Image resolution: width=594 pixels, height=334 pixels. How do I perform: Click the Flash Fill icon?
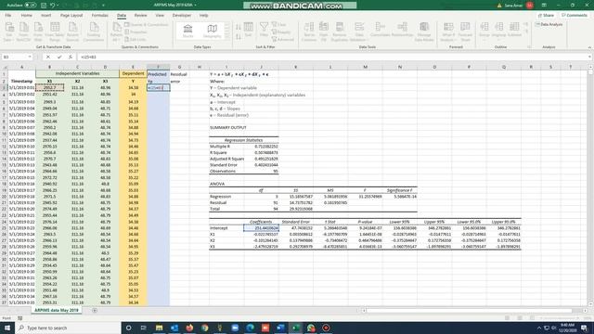[324, 32]
